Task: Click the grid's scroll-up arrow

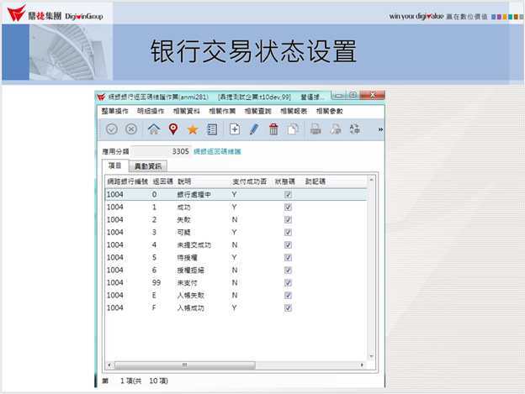Action: (371, 180)
